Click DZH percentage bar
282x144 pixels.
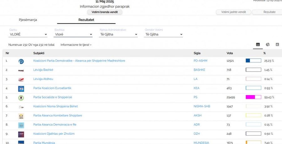(253, 134)
